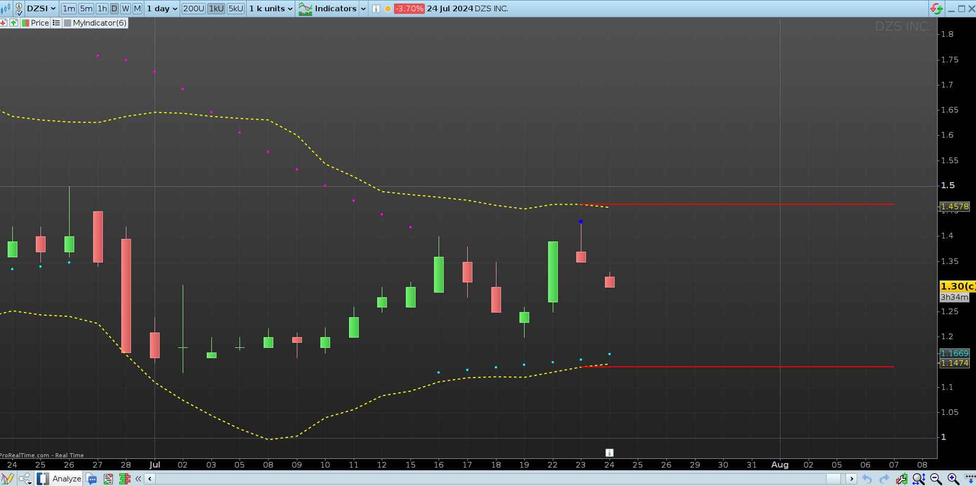The width and height of the screenshot is (976, 486).
Task: Click the refresh/sync icon at top right
Action: 937,9
